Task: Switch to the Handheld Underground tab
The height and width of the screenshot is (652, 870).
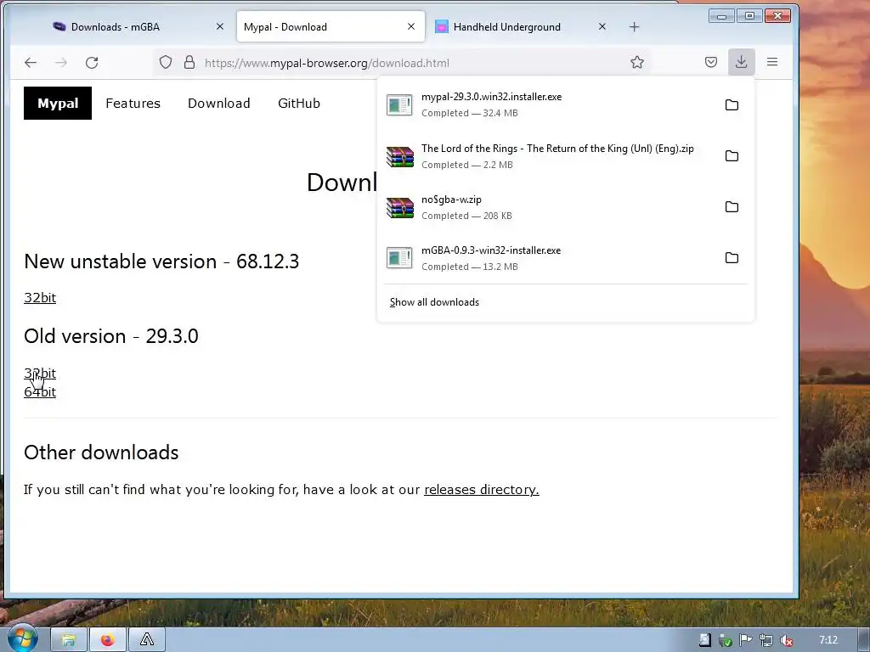Action: coord(522,26)
